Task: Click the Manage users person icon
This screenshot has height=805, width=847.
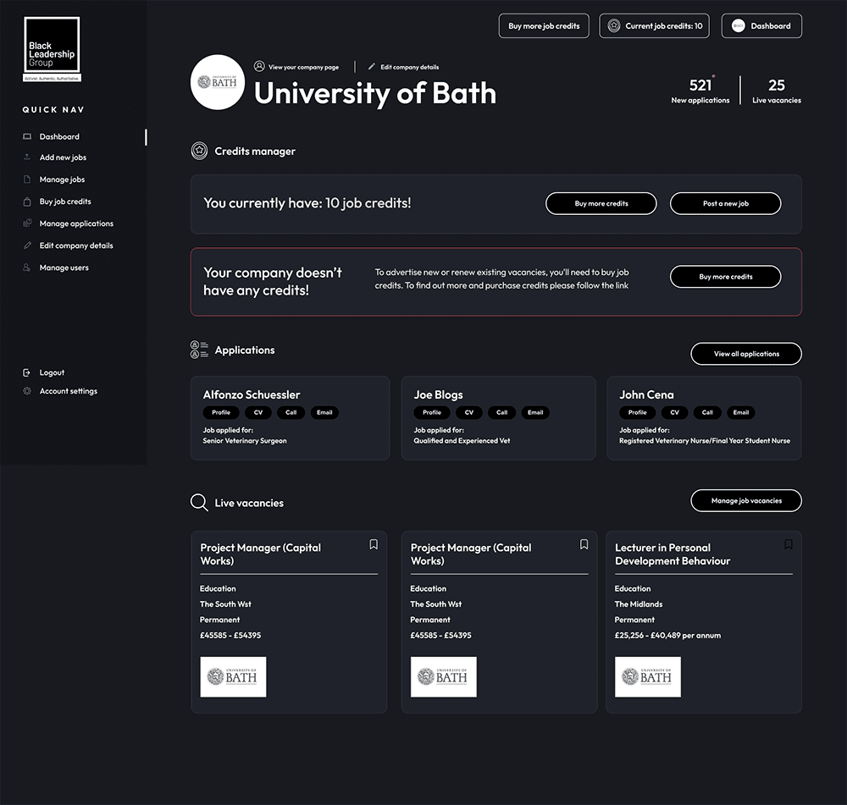Action: click(27, 268)
